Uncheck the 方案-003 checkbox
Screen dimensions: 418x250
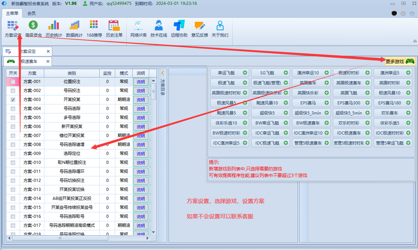(13, 100)
